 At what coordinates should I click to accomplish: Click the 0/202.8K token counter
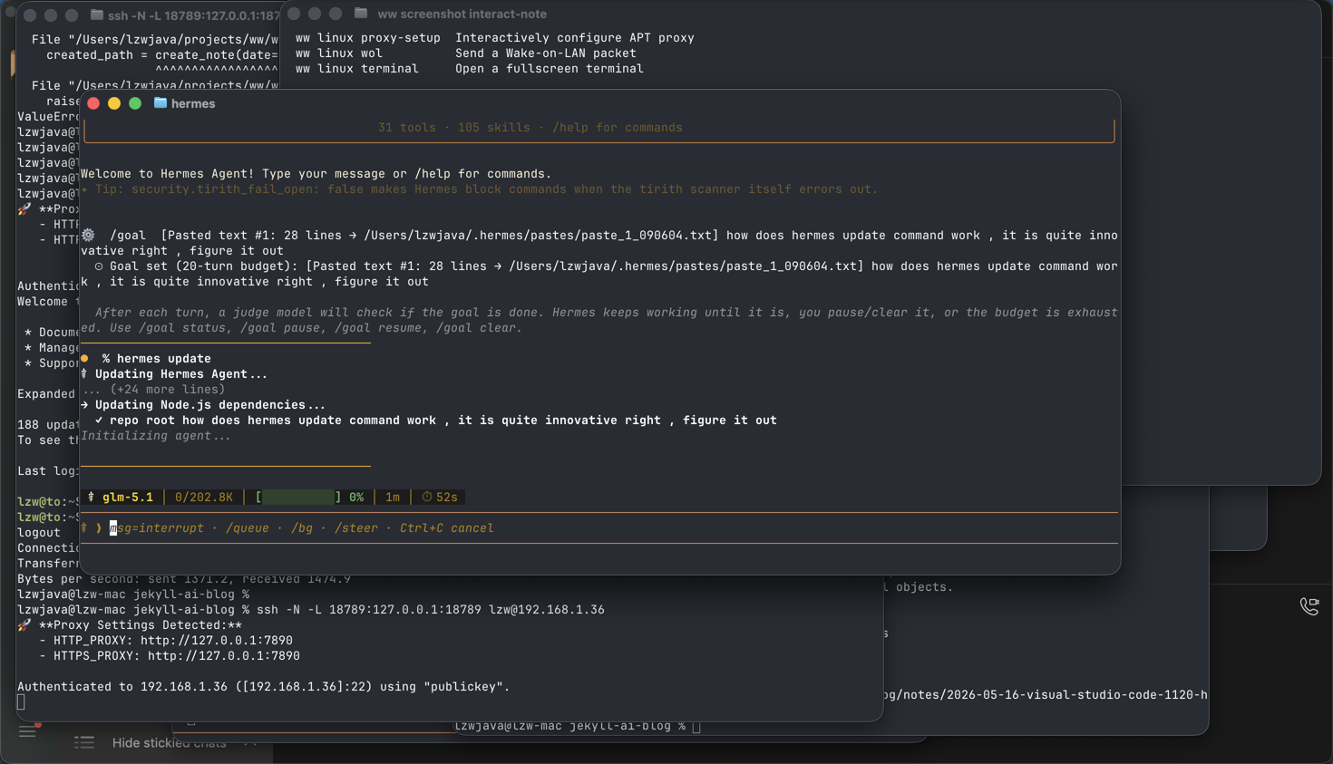[203, 497]
